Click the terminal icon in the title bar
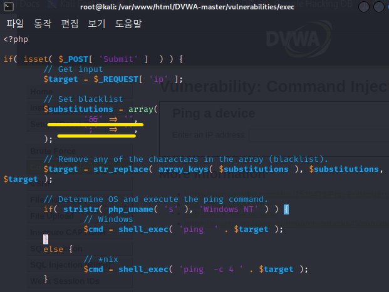This screenshot has width=389, height=292. pos(8,7)
